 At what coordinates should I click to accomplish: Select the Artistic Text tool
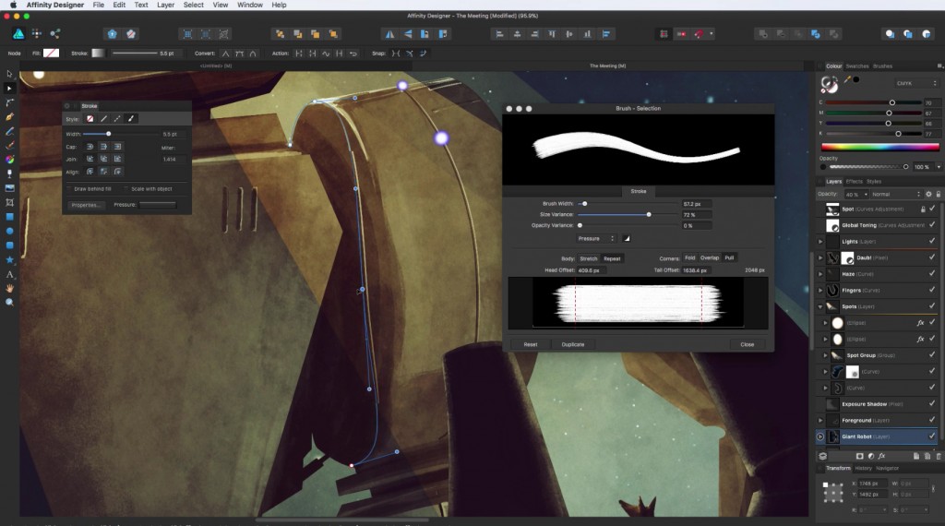click(9, 274)
